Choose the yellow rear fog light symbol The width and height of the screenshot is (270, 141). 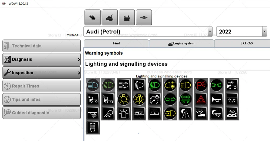pyautogui.click(x=170, y=85)
